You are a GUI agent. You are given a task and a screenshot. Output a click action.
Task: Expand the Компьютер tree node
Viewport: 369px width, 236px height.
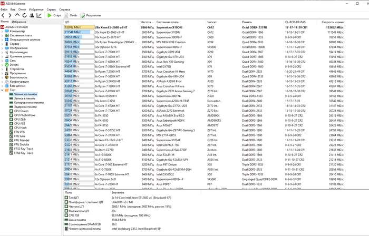click(2, 31)
